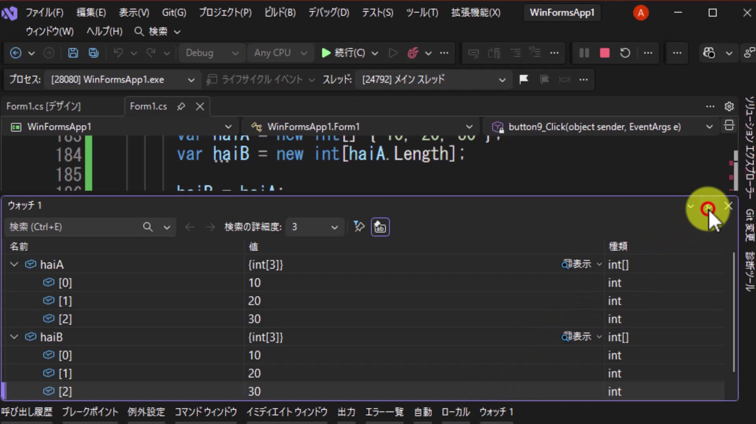
Task: Click the watch search magnifier icon
Action: point(148,227)
